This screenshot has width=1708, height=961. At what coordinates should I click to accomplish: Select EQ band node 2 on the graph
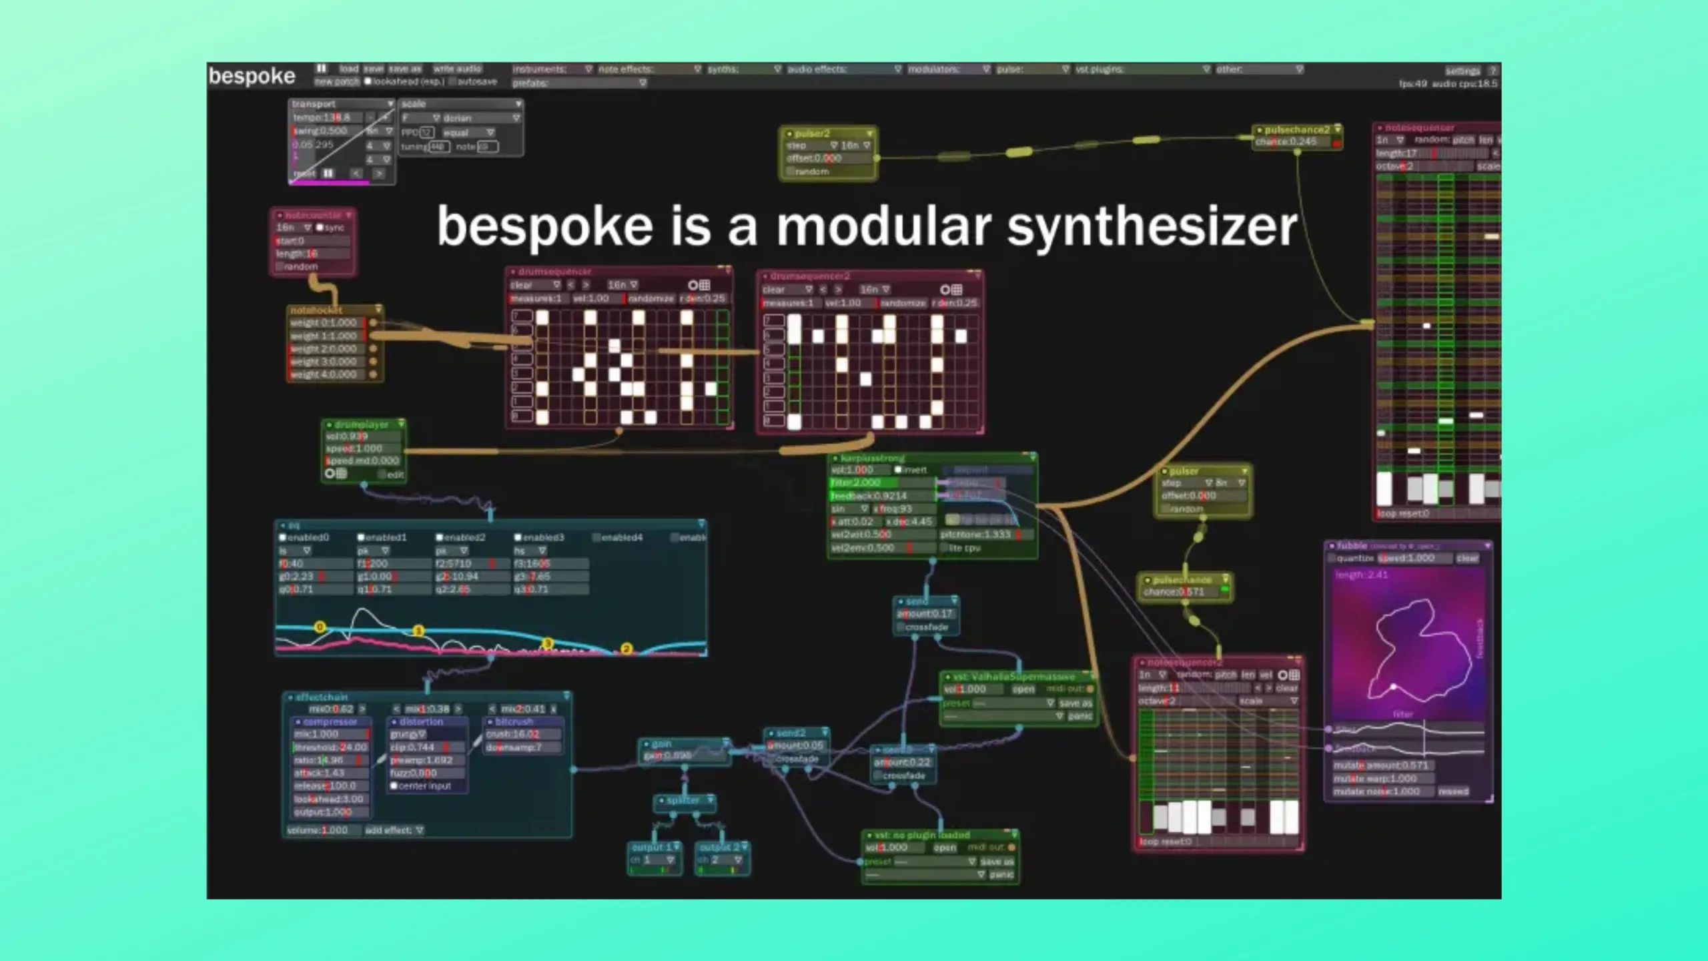(626, 649)
